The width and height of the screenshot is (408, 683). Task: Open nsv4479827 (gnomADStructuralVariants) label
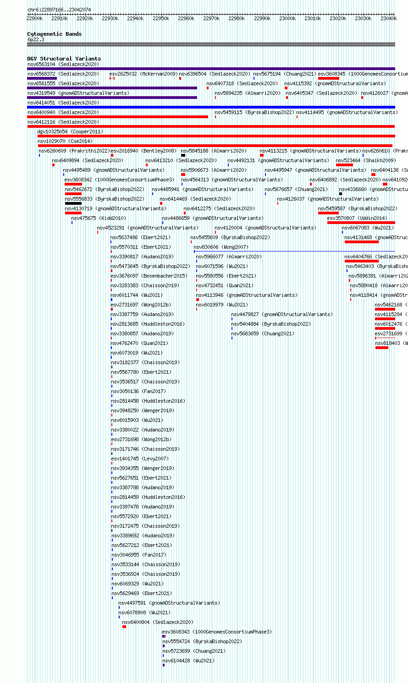point(282,314)
